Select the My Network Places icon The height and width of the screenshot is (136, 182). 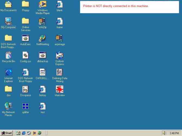pyautogui.click(x=8, y=106)
